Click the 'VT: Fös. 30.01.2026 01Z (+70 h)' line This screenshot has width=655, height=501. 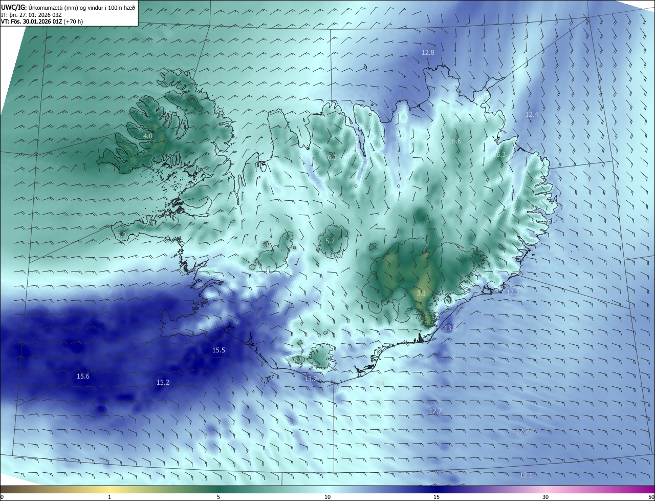pyautogui.click(x=42, y=22)
